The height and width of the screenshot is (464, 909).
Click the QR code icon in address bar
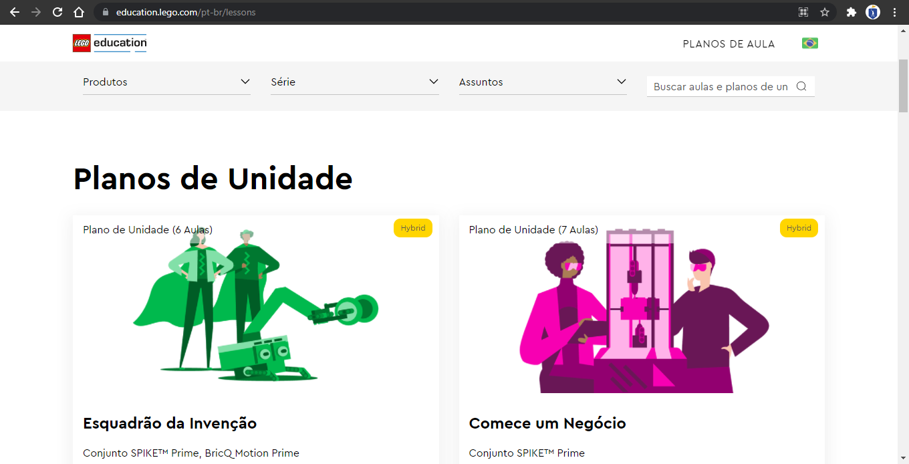pyautogui.click(x=803, y=12)
